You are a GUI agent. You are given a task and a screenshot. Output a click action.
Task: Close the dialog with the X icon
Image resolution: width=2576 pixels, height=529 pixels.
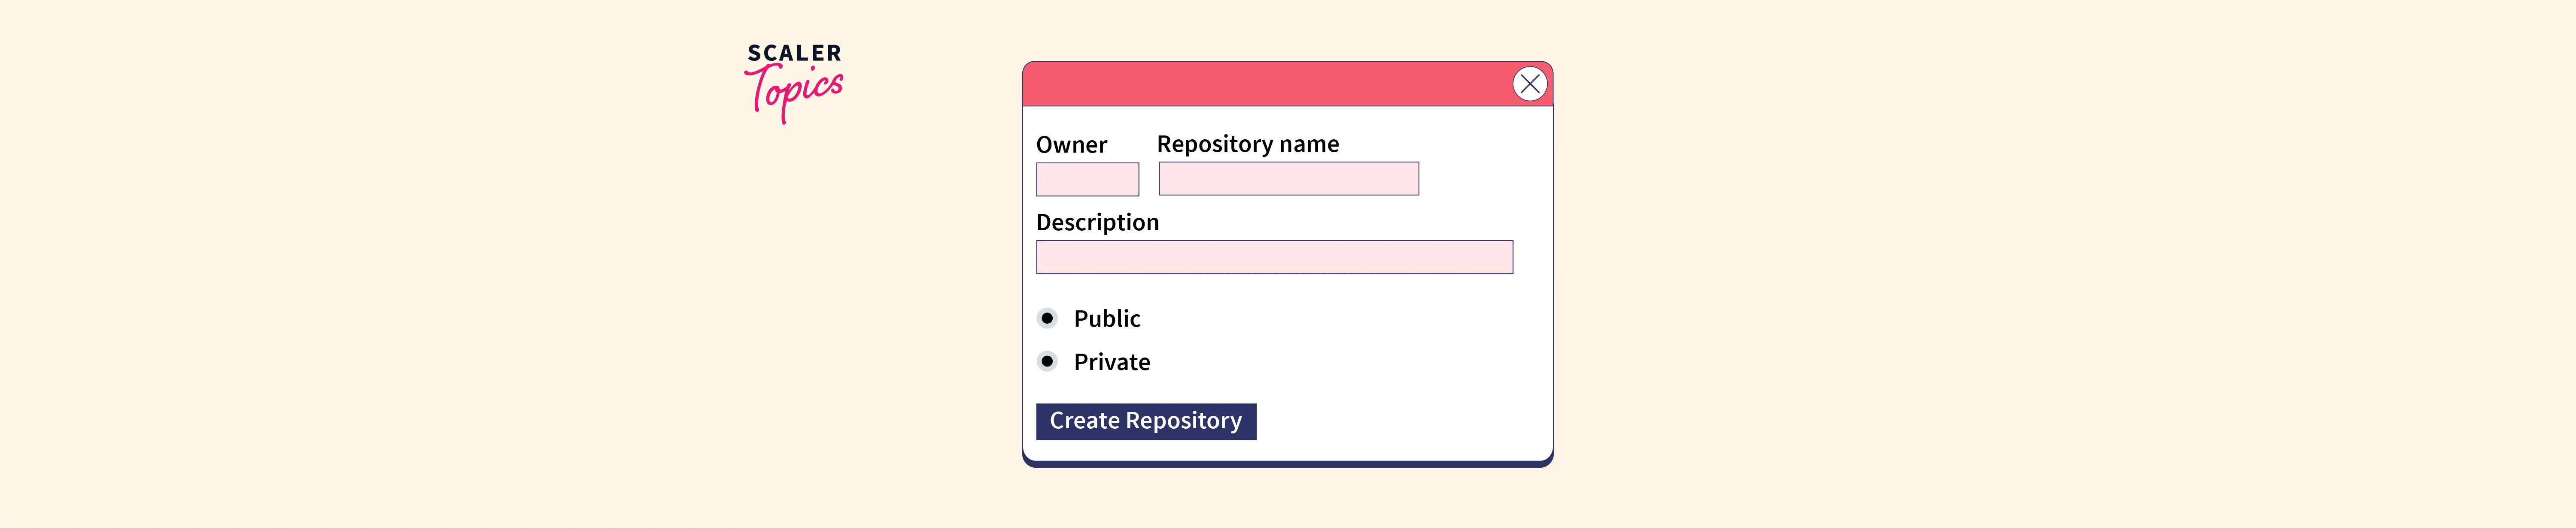point(1529,84)
